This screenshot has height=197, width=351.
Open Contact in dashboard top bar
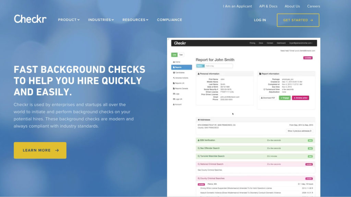coord(270,43)
